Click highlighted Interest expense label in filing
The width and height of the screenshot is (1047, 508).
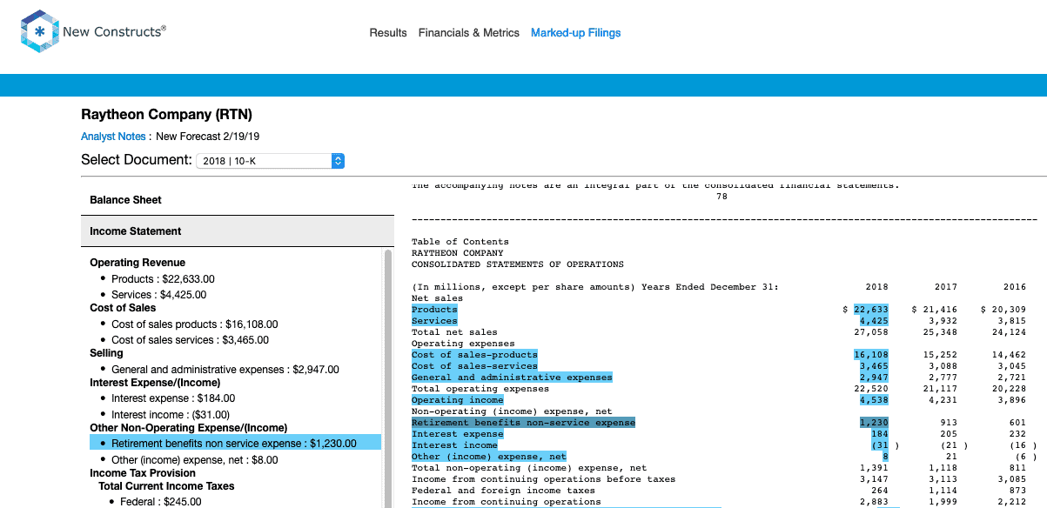coord(458,434)
